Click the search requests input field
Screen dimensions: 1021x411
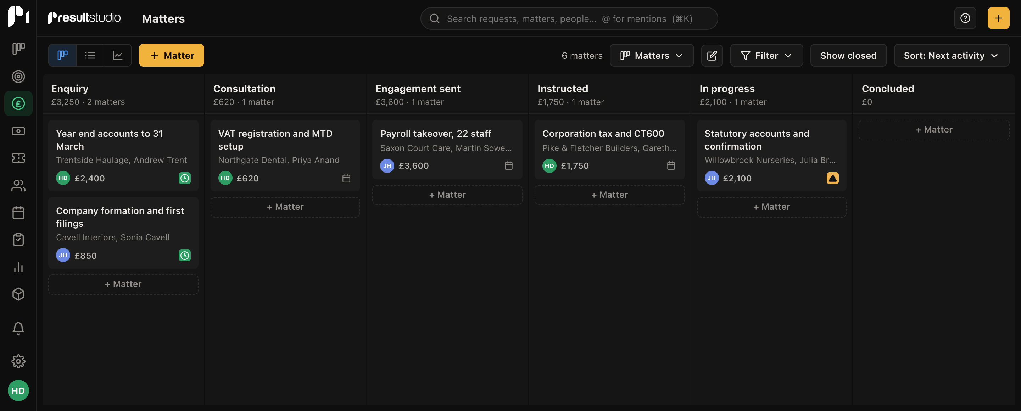(x=569, y=18)
